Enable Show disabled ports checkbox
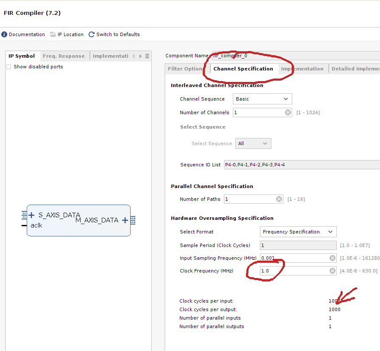Viewport: 380px width, 351px height. click(x=9, y=67)
